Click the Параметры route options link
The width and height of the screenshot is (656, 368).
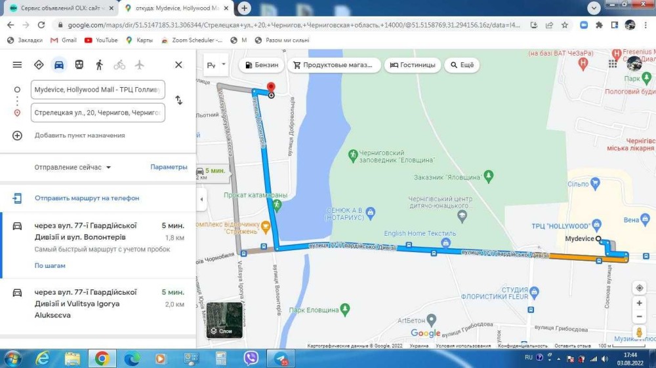click(169, 167)
